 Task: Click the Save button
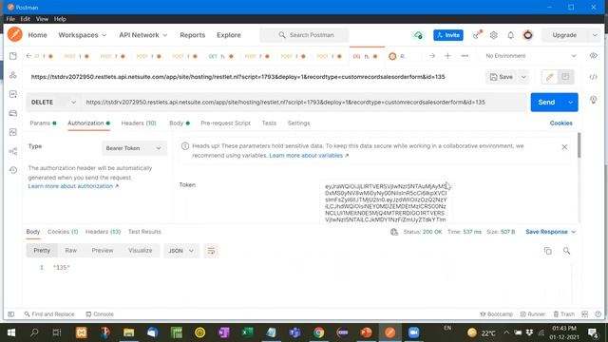[502, 77]
